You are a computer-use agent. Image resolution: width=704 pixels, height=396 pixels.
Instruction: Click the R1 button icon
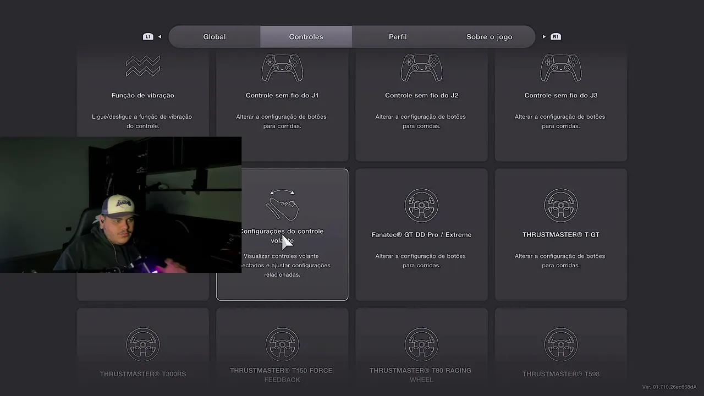point(555,37)
